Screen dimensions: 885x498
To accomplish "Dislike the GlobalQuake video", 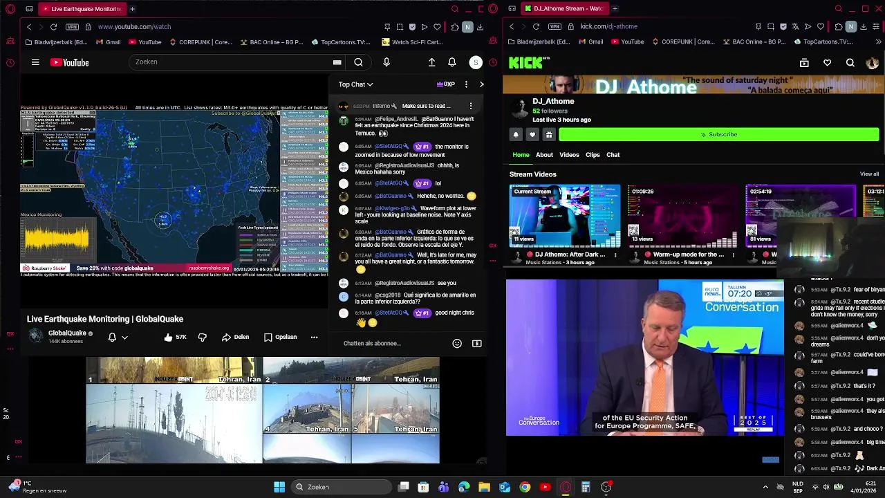I will pos(202,337).
